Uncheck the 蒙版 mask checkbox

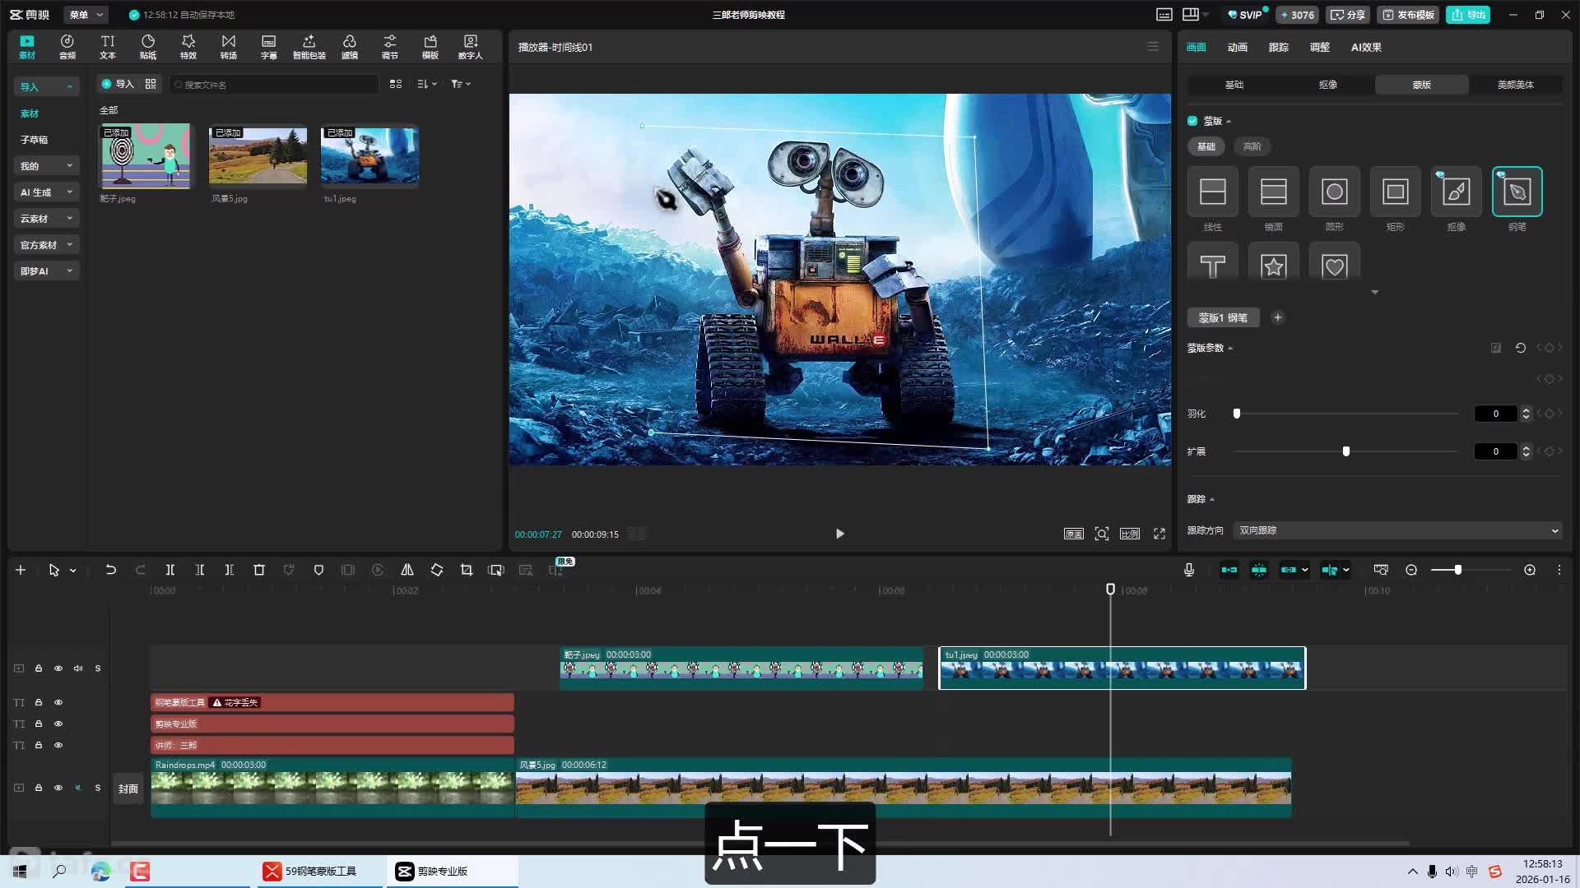1192,121
